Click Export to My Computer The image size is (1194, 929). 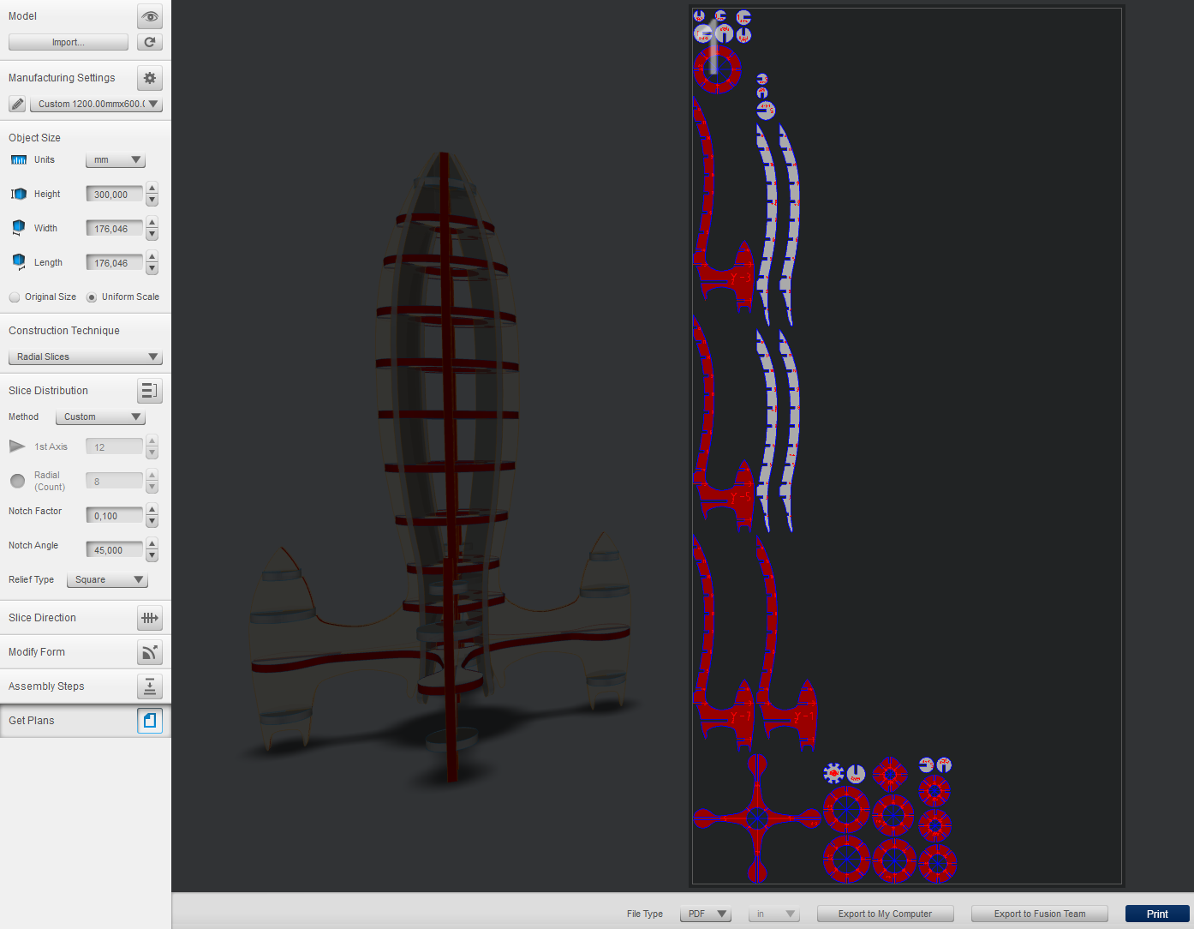coord(886,914)
